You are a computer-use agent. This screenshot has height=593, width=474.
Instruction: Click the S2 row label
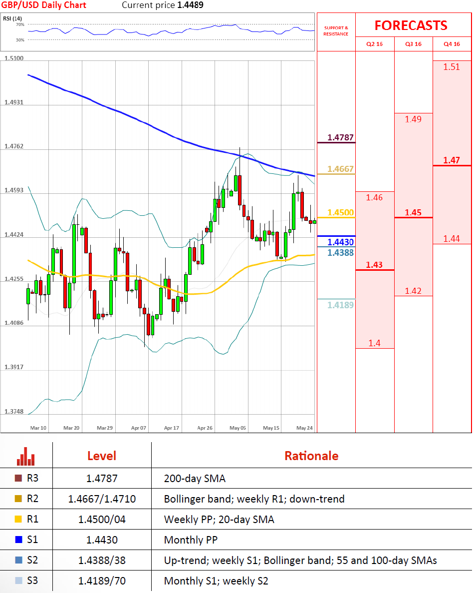(x=32, y=560)
